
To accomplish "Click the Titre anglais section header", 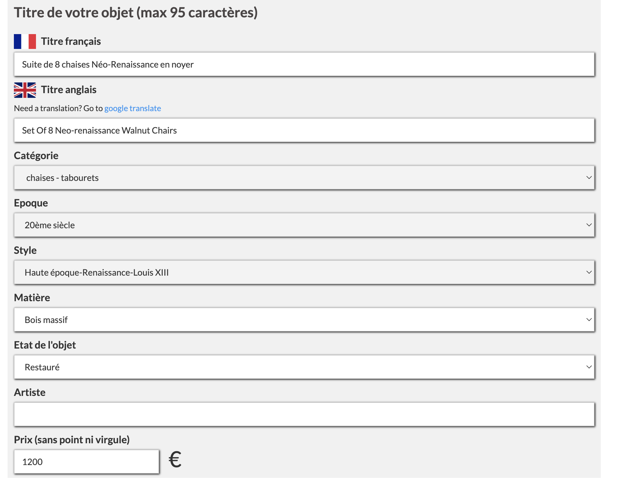I will point(68,90).
